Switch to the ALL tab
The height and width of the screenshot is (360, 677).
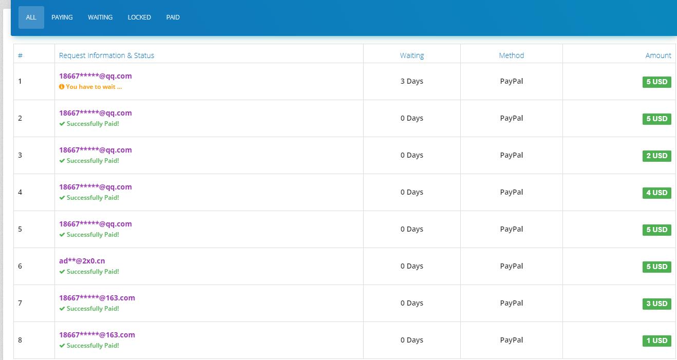[x=31, y=17]
